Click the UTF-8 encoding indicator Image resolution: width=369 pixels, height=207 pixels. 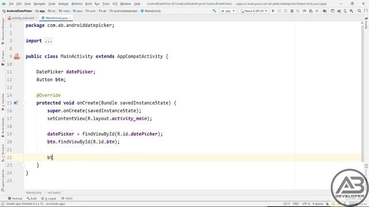point(306,204)
